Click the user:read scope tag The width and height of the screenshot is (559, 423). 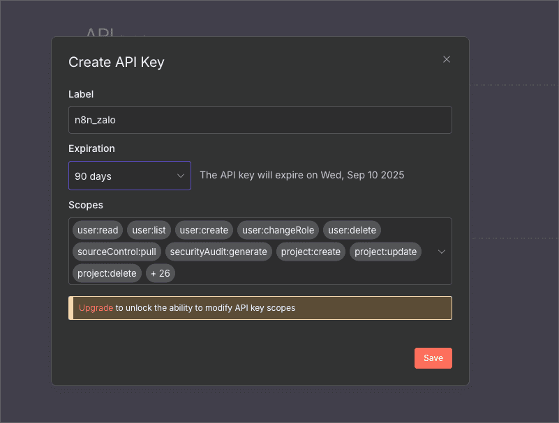tap(98, 230)
